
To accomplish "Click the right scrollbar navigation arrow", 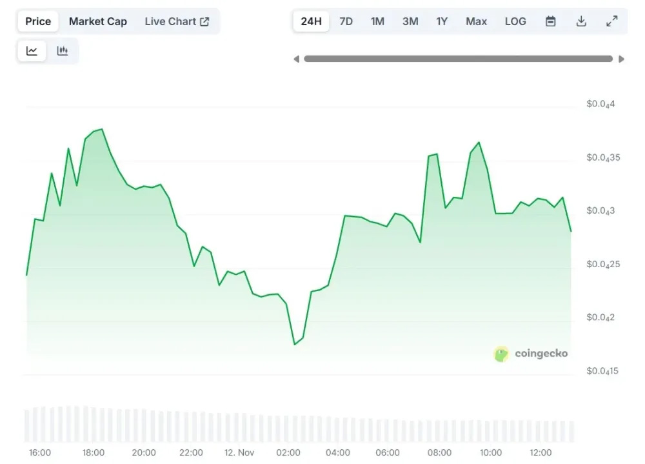I will [x=622, y=59].
